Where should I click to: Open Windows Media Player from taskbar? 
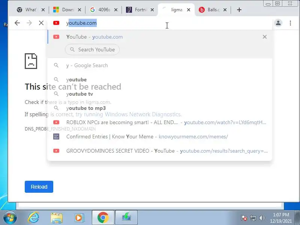[79, 218]
